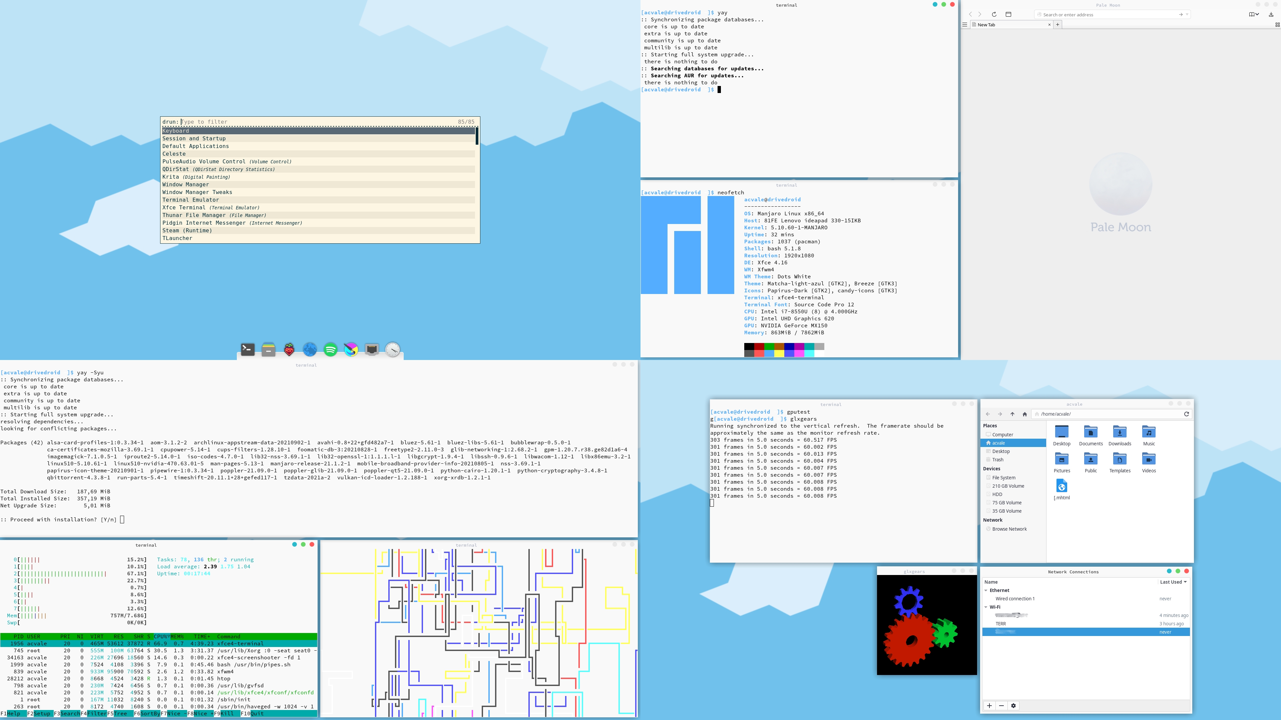Open Network Connections settings gear
Image resolution: width=1281 pixels, height=720 pixels.
1013,706
